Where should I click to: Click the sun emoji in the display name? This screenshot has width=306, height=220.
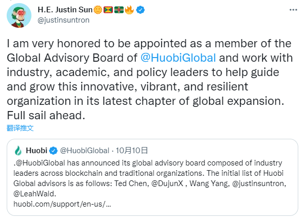[98, 10]
